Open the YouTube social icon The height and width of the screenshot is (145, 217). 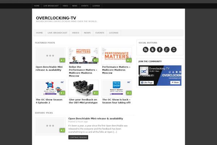click(174, 50)
